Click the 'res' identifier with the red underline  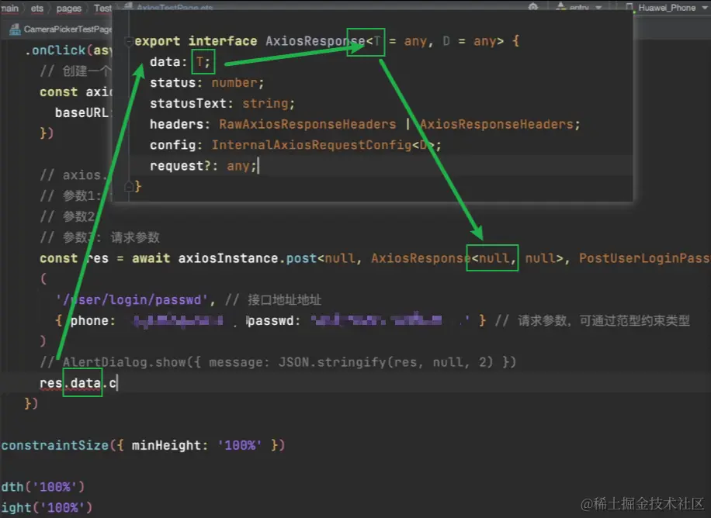tap(50, 383)
